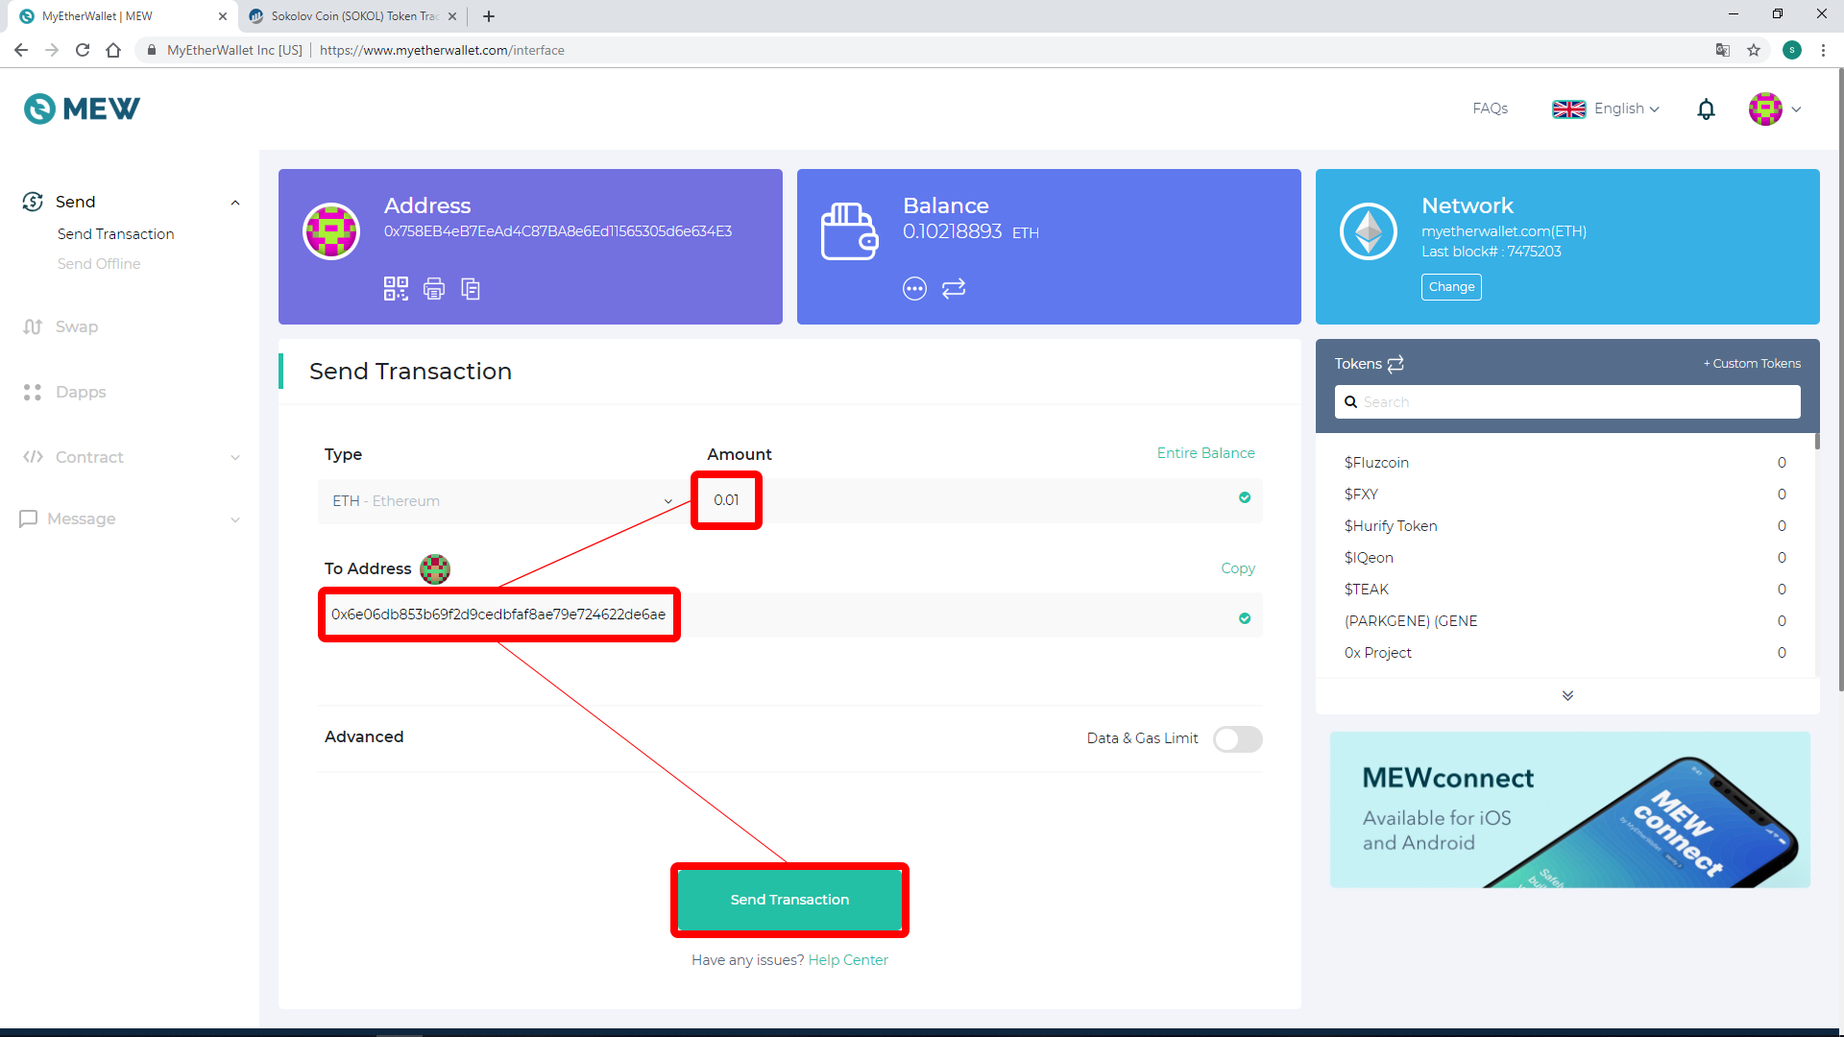Open balance more options icon
Screen dimensions: 1844x1037
pyautogui.click(x=914, y=288)
